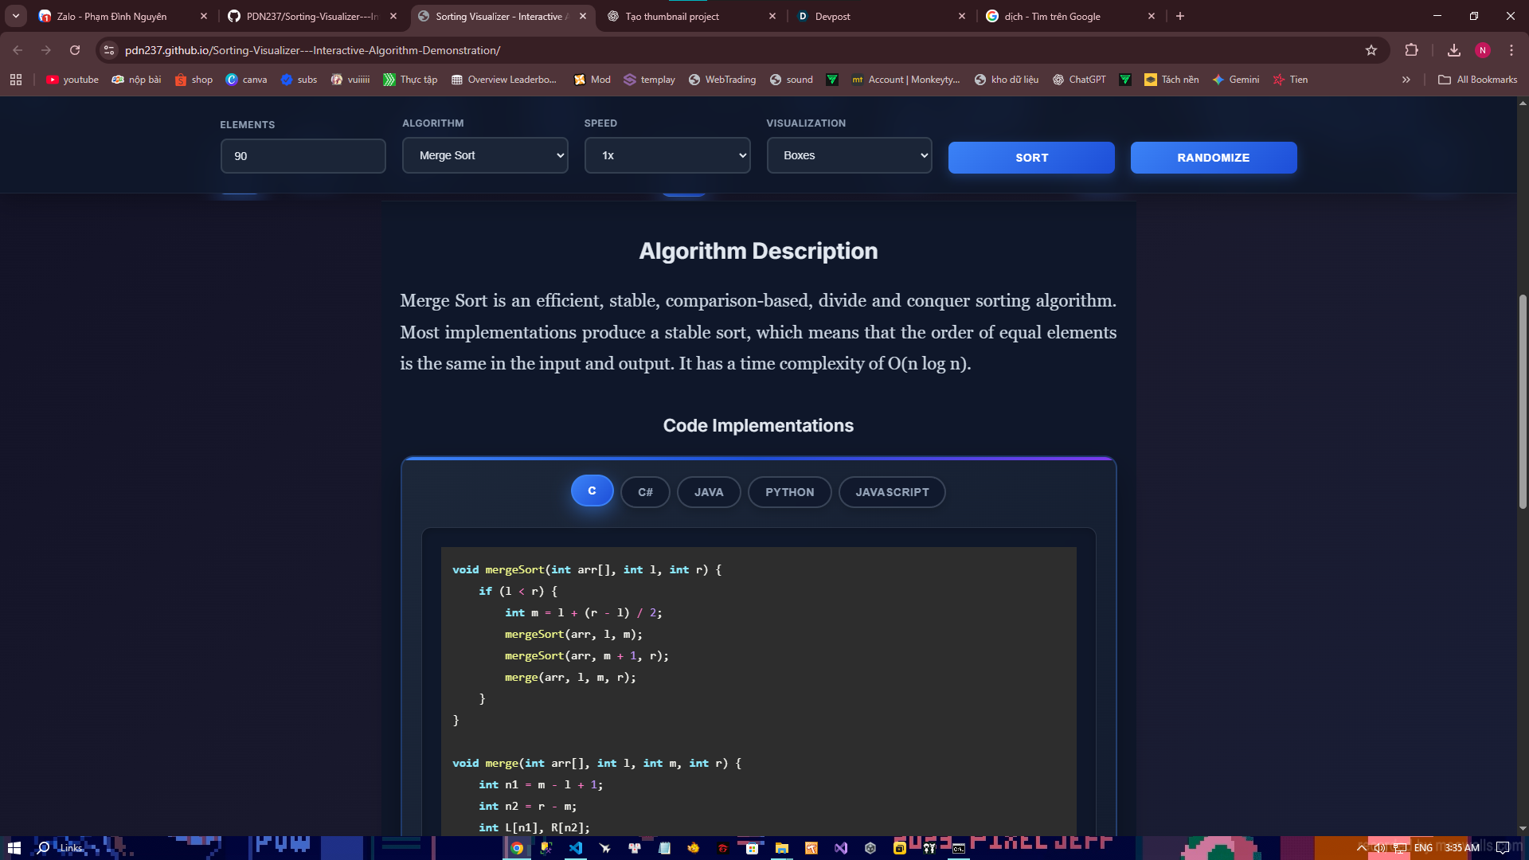Switch to the PYTHON code tab

[789, 492]
